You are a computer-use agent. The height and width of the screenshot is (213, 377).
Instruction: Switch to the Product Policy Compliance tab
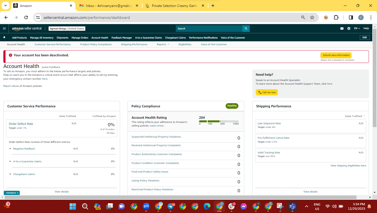[96, 44]
